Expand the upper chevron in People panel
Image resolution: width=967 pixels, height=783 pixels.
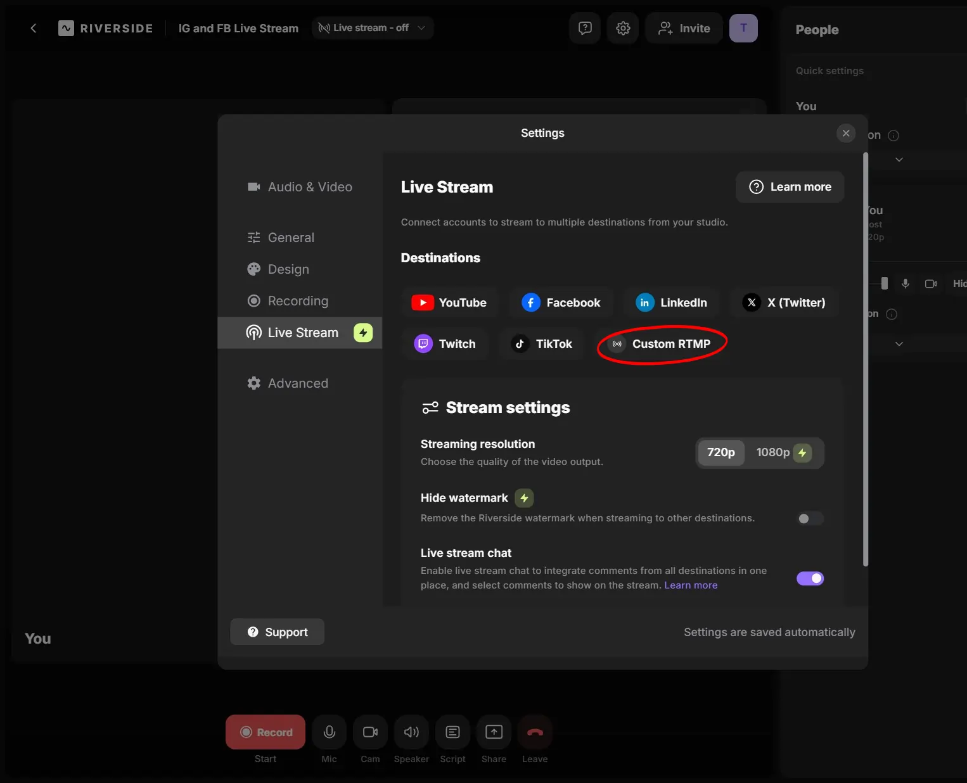tap(899, 160)
